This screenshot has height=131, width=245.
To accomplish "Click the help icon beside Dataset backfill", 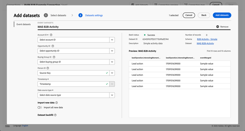I will click(55, 115).
